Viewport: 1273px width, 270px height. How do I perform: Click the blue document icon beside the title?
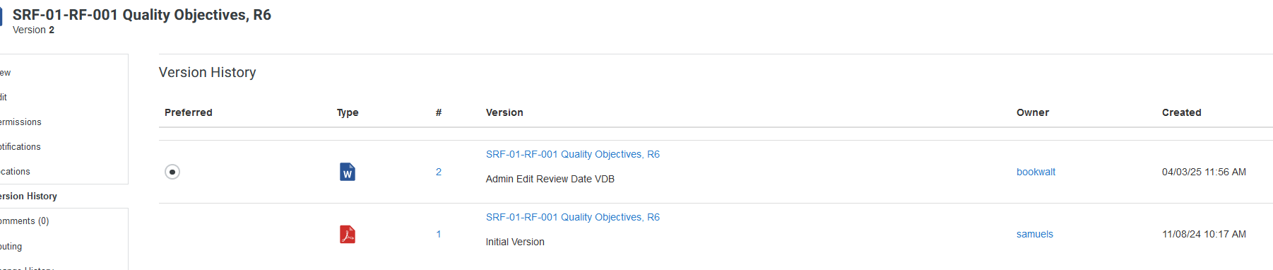click(x=1, y=16)
